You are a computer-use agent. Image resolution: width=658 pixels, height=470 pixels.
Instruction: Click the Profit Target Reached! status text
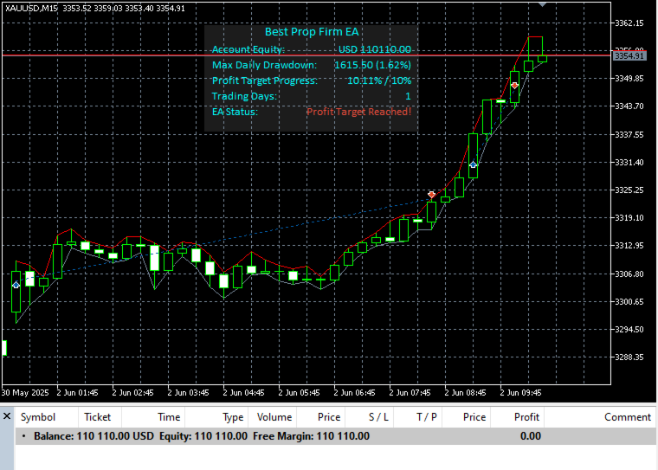click(x=358, y=112)
